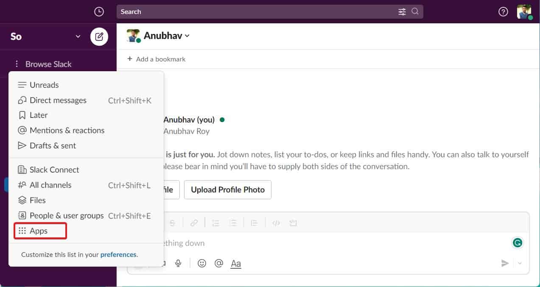Follow the preferences link
Screen dimensions: 540x287
[x=118, y=255]
